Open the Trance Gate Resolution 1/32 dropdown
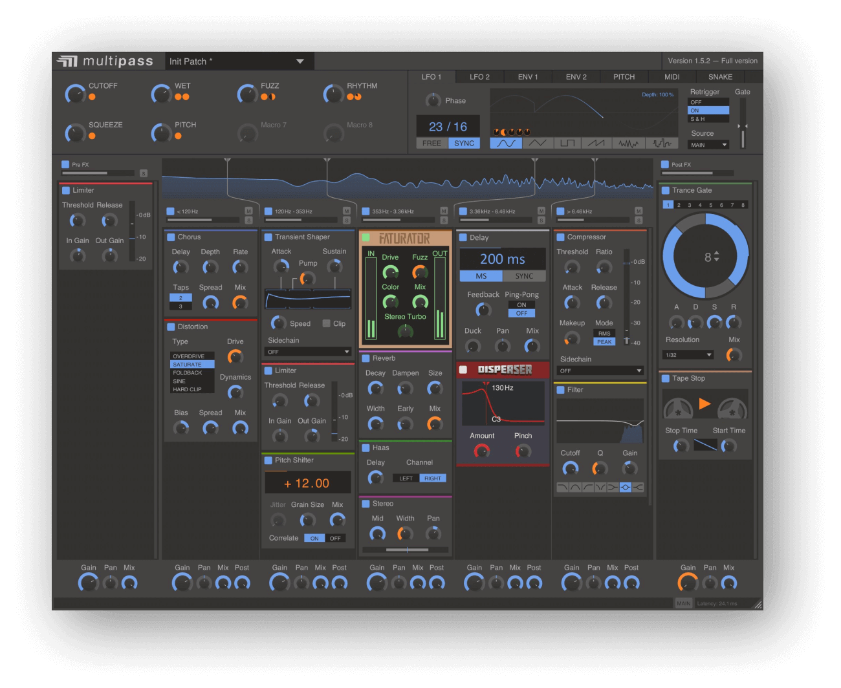This screenshot has height=688, width=841. click(x=688, y=355)
